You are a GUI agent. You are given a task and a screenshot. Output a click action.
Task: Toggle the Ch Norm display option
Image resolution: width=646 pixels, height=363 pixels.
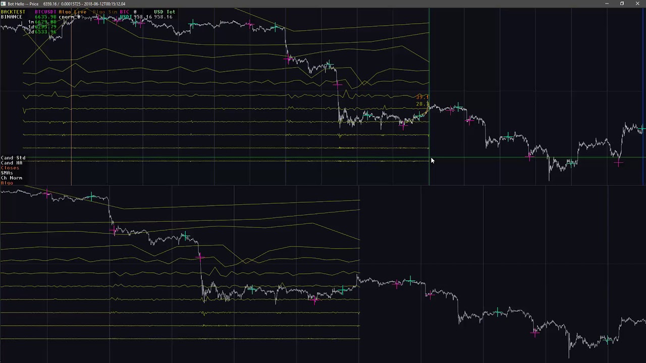click(11, 178)
